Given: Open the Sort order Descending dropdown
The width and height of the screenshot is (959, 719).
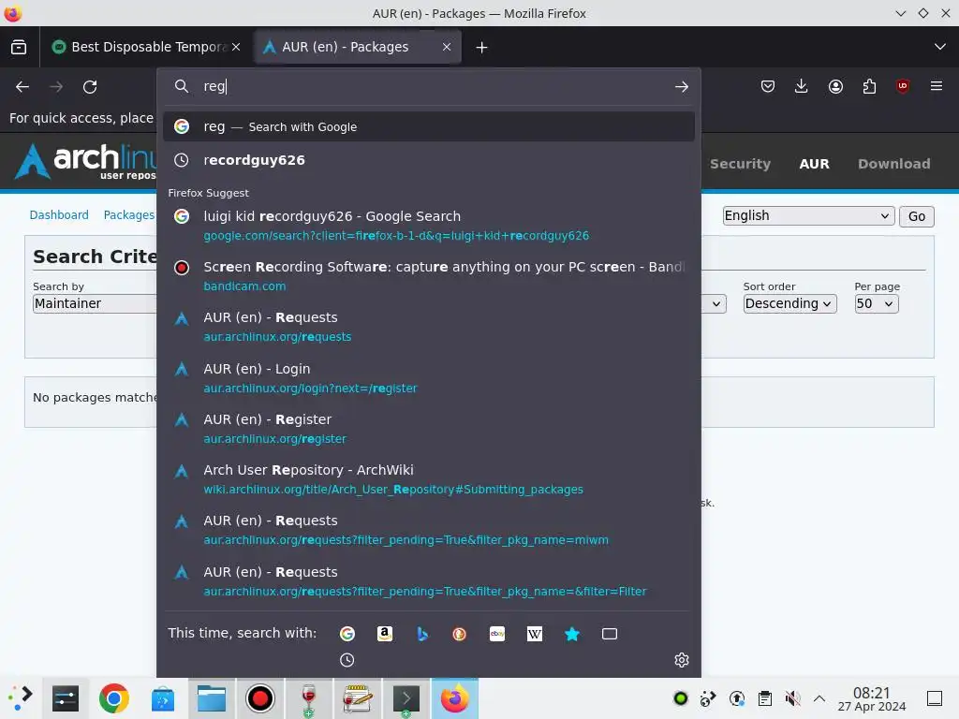Looking at the screenshot, I should (789, 304).
